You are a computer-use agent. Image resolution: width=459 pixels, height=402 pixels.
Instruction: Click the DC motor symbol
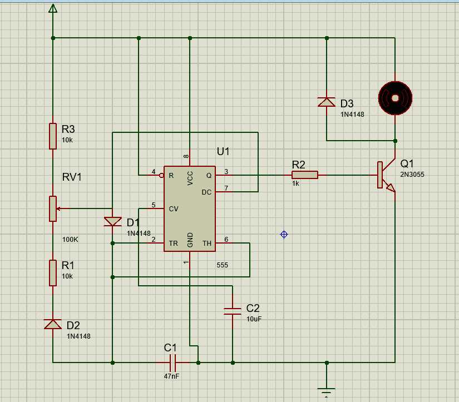[395, 98]
